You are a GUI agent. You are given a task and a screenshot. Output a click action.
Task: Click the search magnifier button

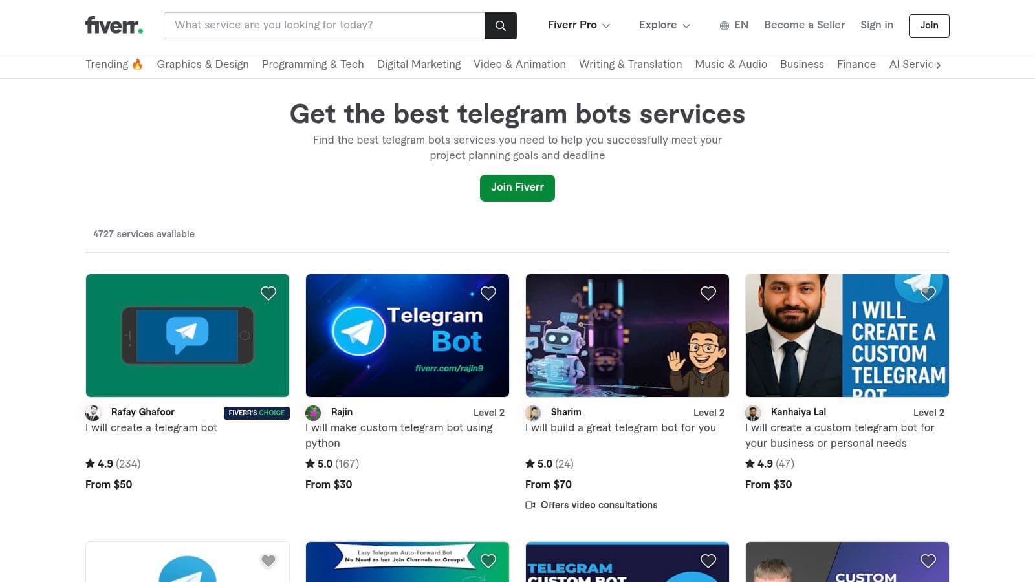coord(501,26)
